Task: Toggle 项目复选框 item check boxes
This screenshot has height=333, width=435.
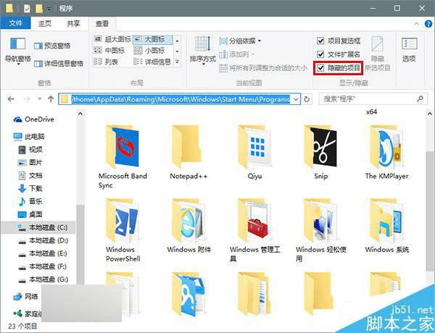Action: point(339,41)
